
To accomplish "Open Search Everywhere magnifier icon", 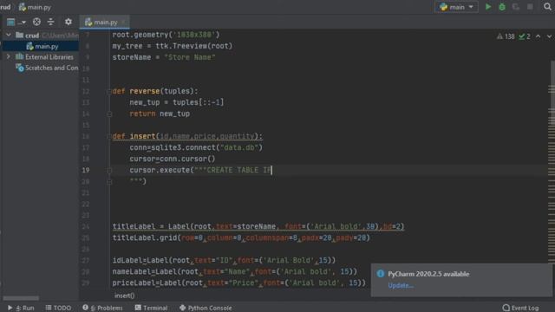I will point(547,7).
